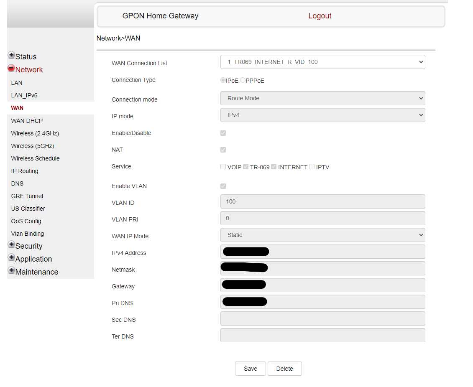Image resolution: width=473 pixels, height=387 pixels.
Task: Open the US Classifier page
Action: (x=28, y=209)
